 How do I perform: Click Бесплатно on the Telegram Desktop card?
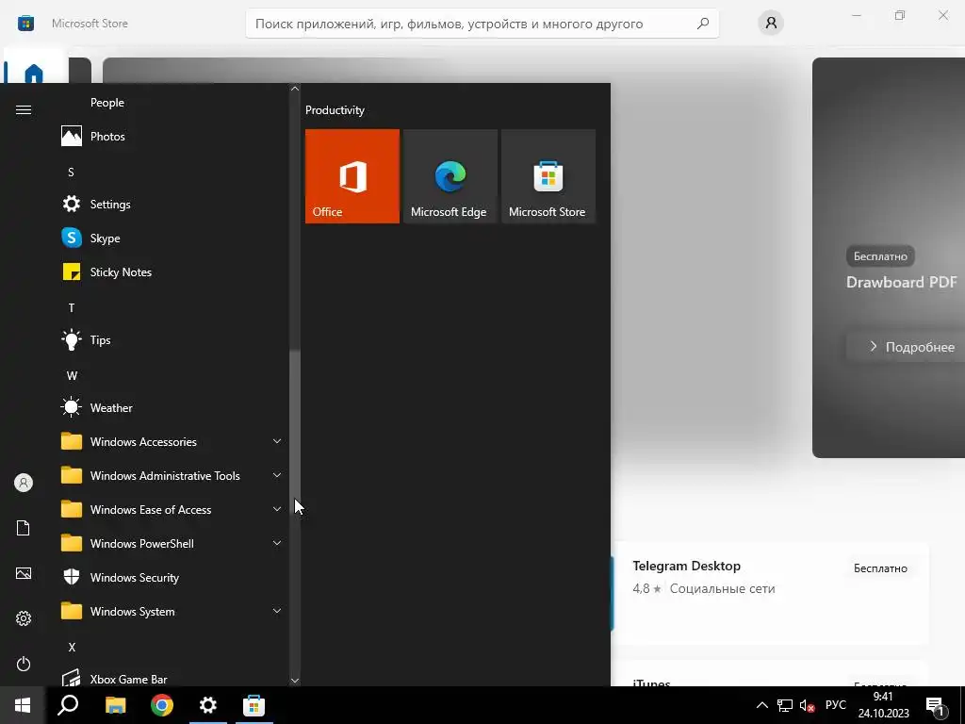tap(880, 568)
